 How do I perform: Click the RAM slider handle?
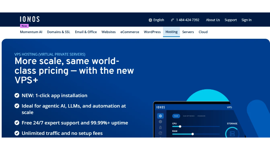pyautogui.click(x=193, y=134)
